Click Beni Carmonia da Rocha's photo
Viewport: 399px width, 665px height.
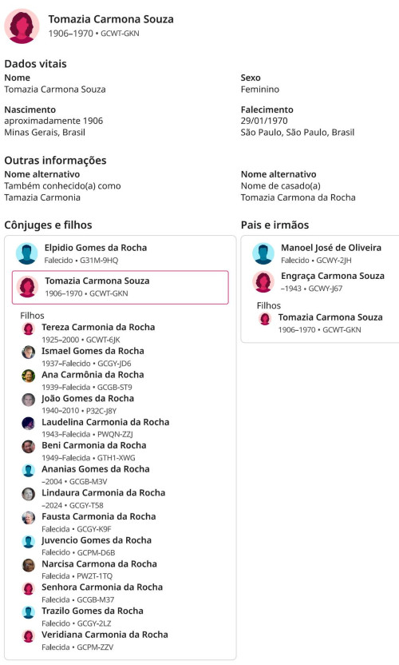[29, 447]
